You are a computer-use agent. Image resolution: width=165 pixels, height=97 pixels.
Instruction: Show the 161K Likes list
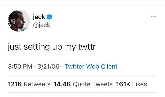[x=132, y=84]
